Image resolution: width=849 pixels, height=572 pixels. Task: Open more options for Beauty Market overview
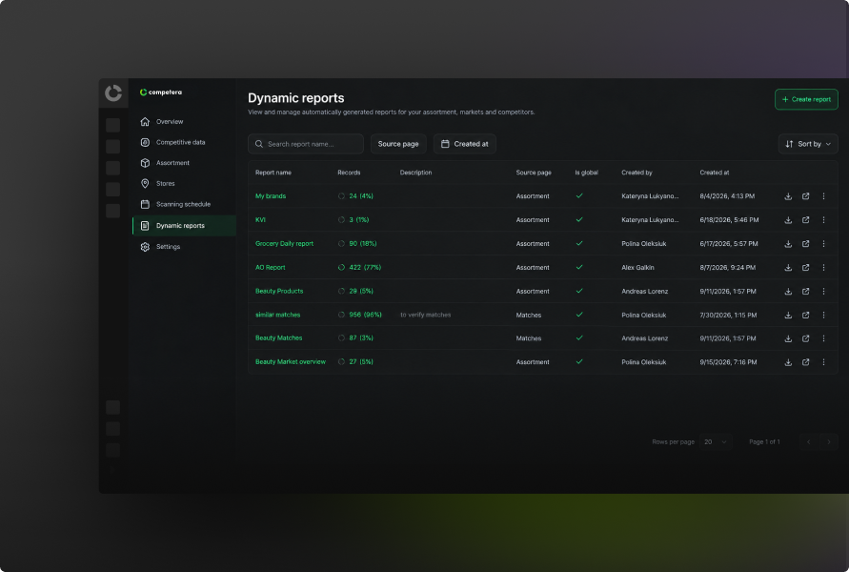click(823, 362)
